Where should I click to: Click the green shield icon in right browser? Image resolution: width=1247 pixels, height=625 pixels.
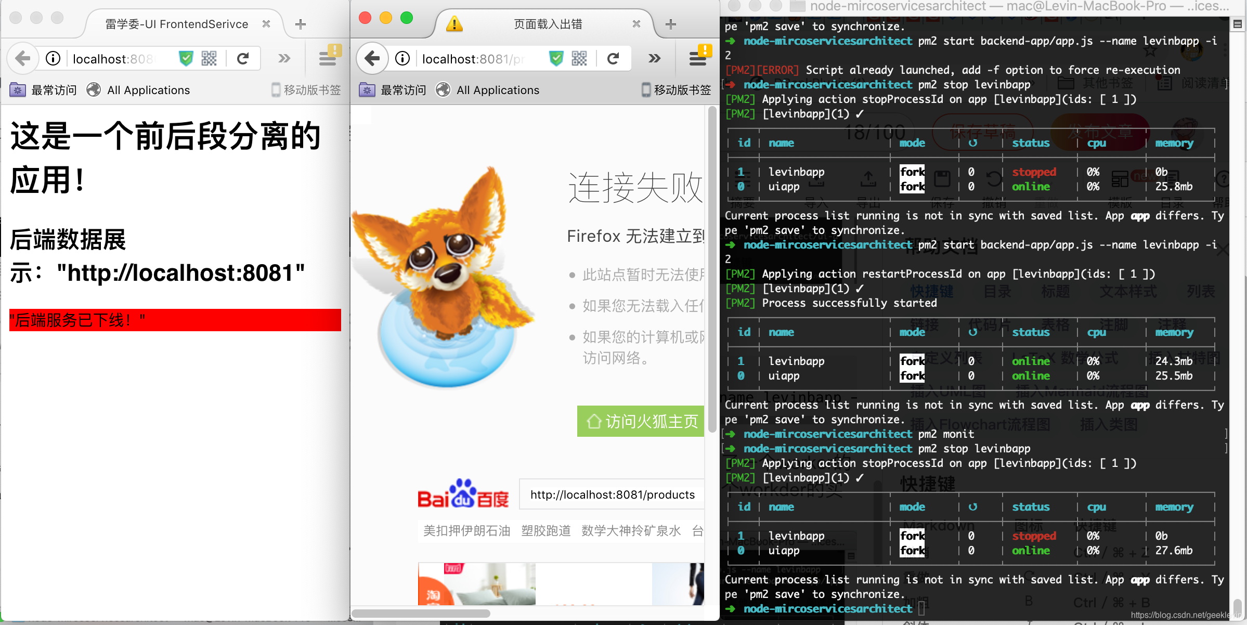(x=556, y=58)
